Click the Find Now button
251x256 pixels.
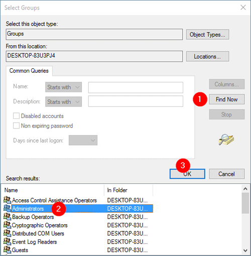(x=227, y=99)
